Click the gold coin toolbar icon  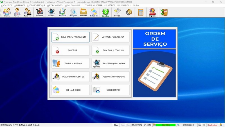(x=129, y=12)
